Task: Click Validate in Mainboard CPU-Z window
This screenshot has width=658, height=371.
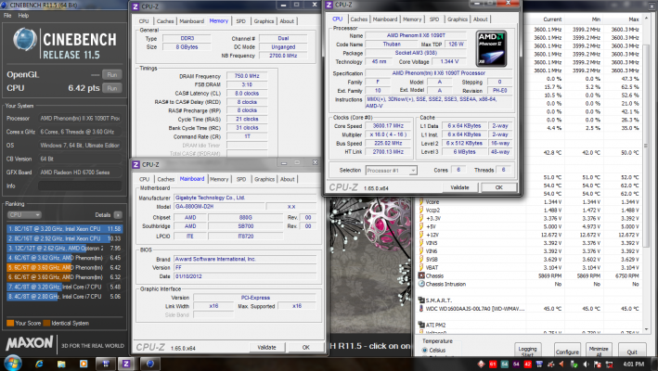Action: [x=266, y=348]
